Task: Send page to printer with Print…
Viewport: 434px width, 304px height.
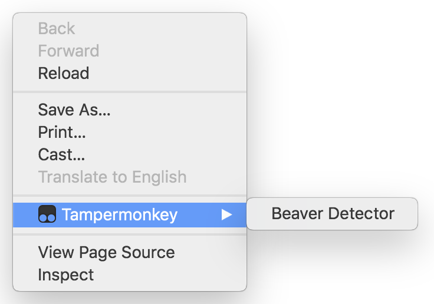Action: pyautogui.click(x=62, y=132)
